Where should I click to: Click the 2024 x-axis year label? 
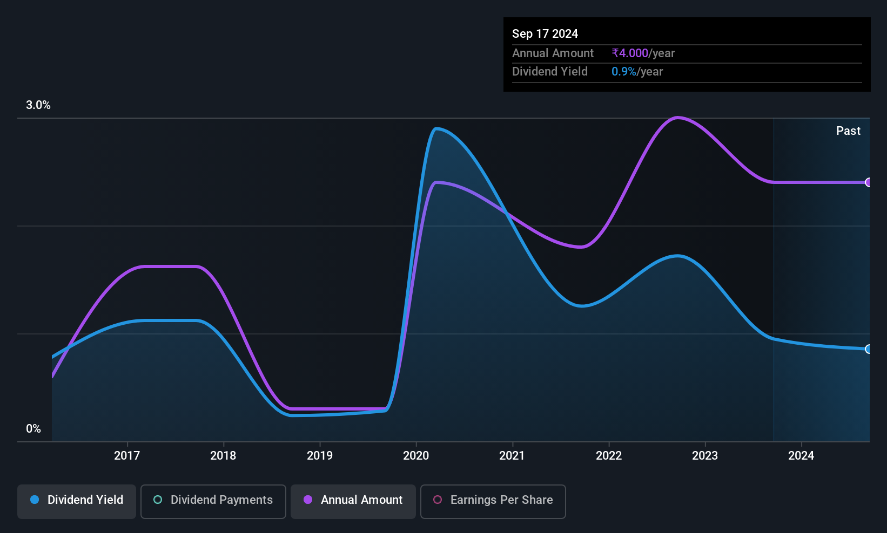point(801,456)
